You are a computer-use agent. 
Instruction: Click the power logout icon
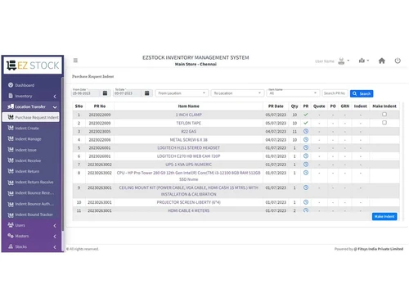tap(398, 61)
